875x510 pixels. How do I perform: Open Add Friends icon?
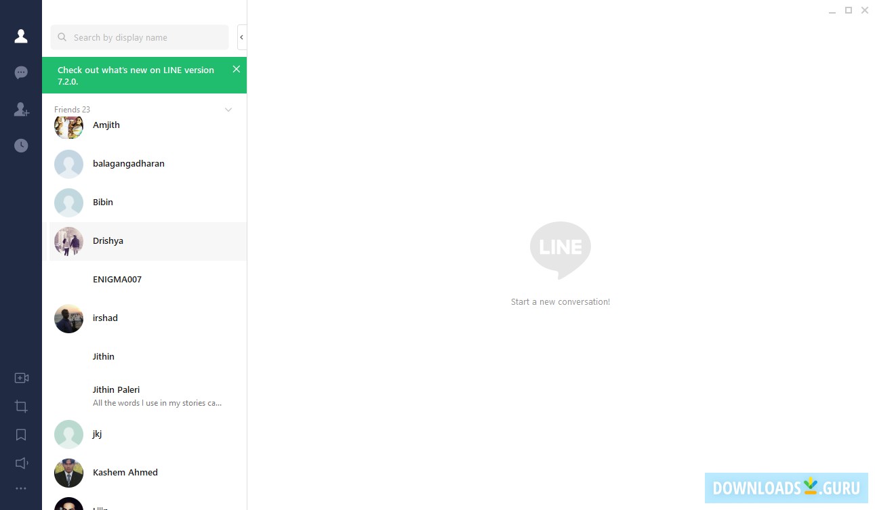(x=21, y=109)
